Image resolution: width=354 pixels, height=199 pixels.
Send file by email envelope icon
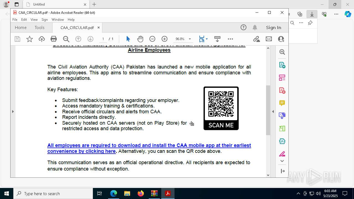coord(269,39)
